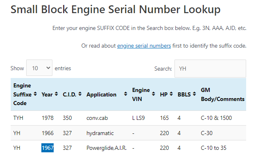The width and height of the screenshot is (265, 156).
Task: Sort by Engine VIN arrows
Action: click(154, 94)
